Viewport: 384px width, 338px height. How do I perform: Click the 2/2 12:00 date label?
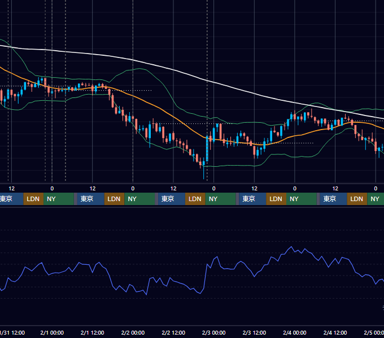pyautogui.click(x=173, y=332)
